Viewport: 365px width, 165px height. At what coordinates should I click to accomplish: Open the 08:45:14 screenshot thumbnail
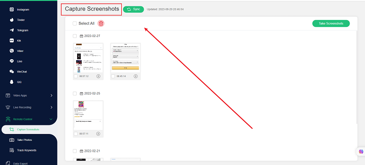[125, 58]
